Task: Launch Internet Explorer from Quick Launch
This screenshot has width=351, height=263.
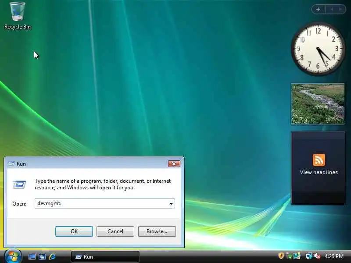Action: point(52,256)
